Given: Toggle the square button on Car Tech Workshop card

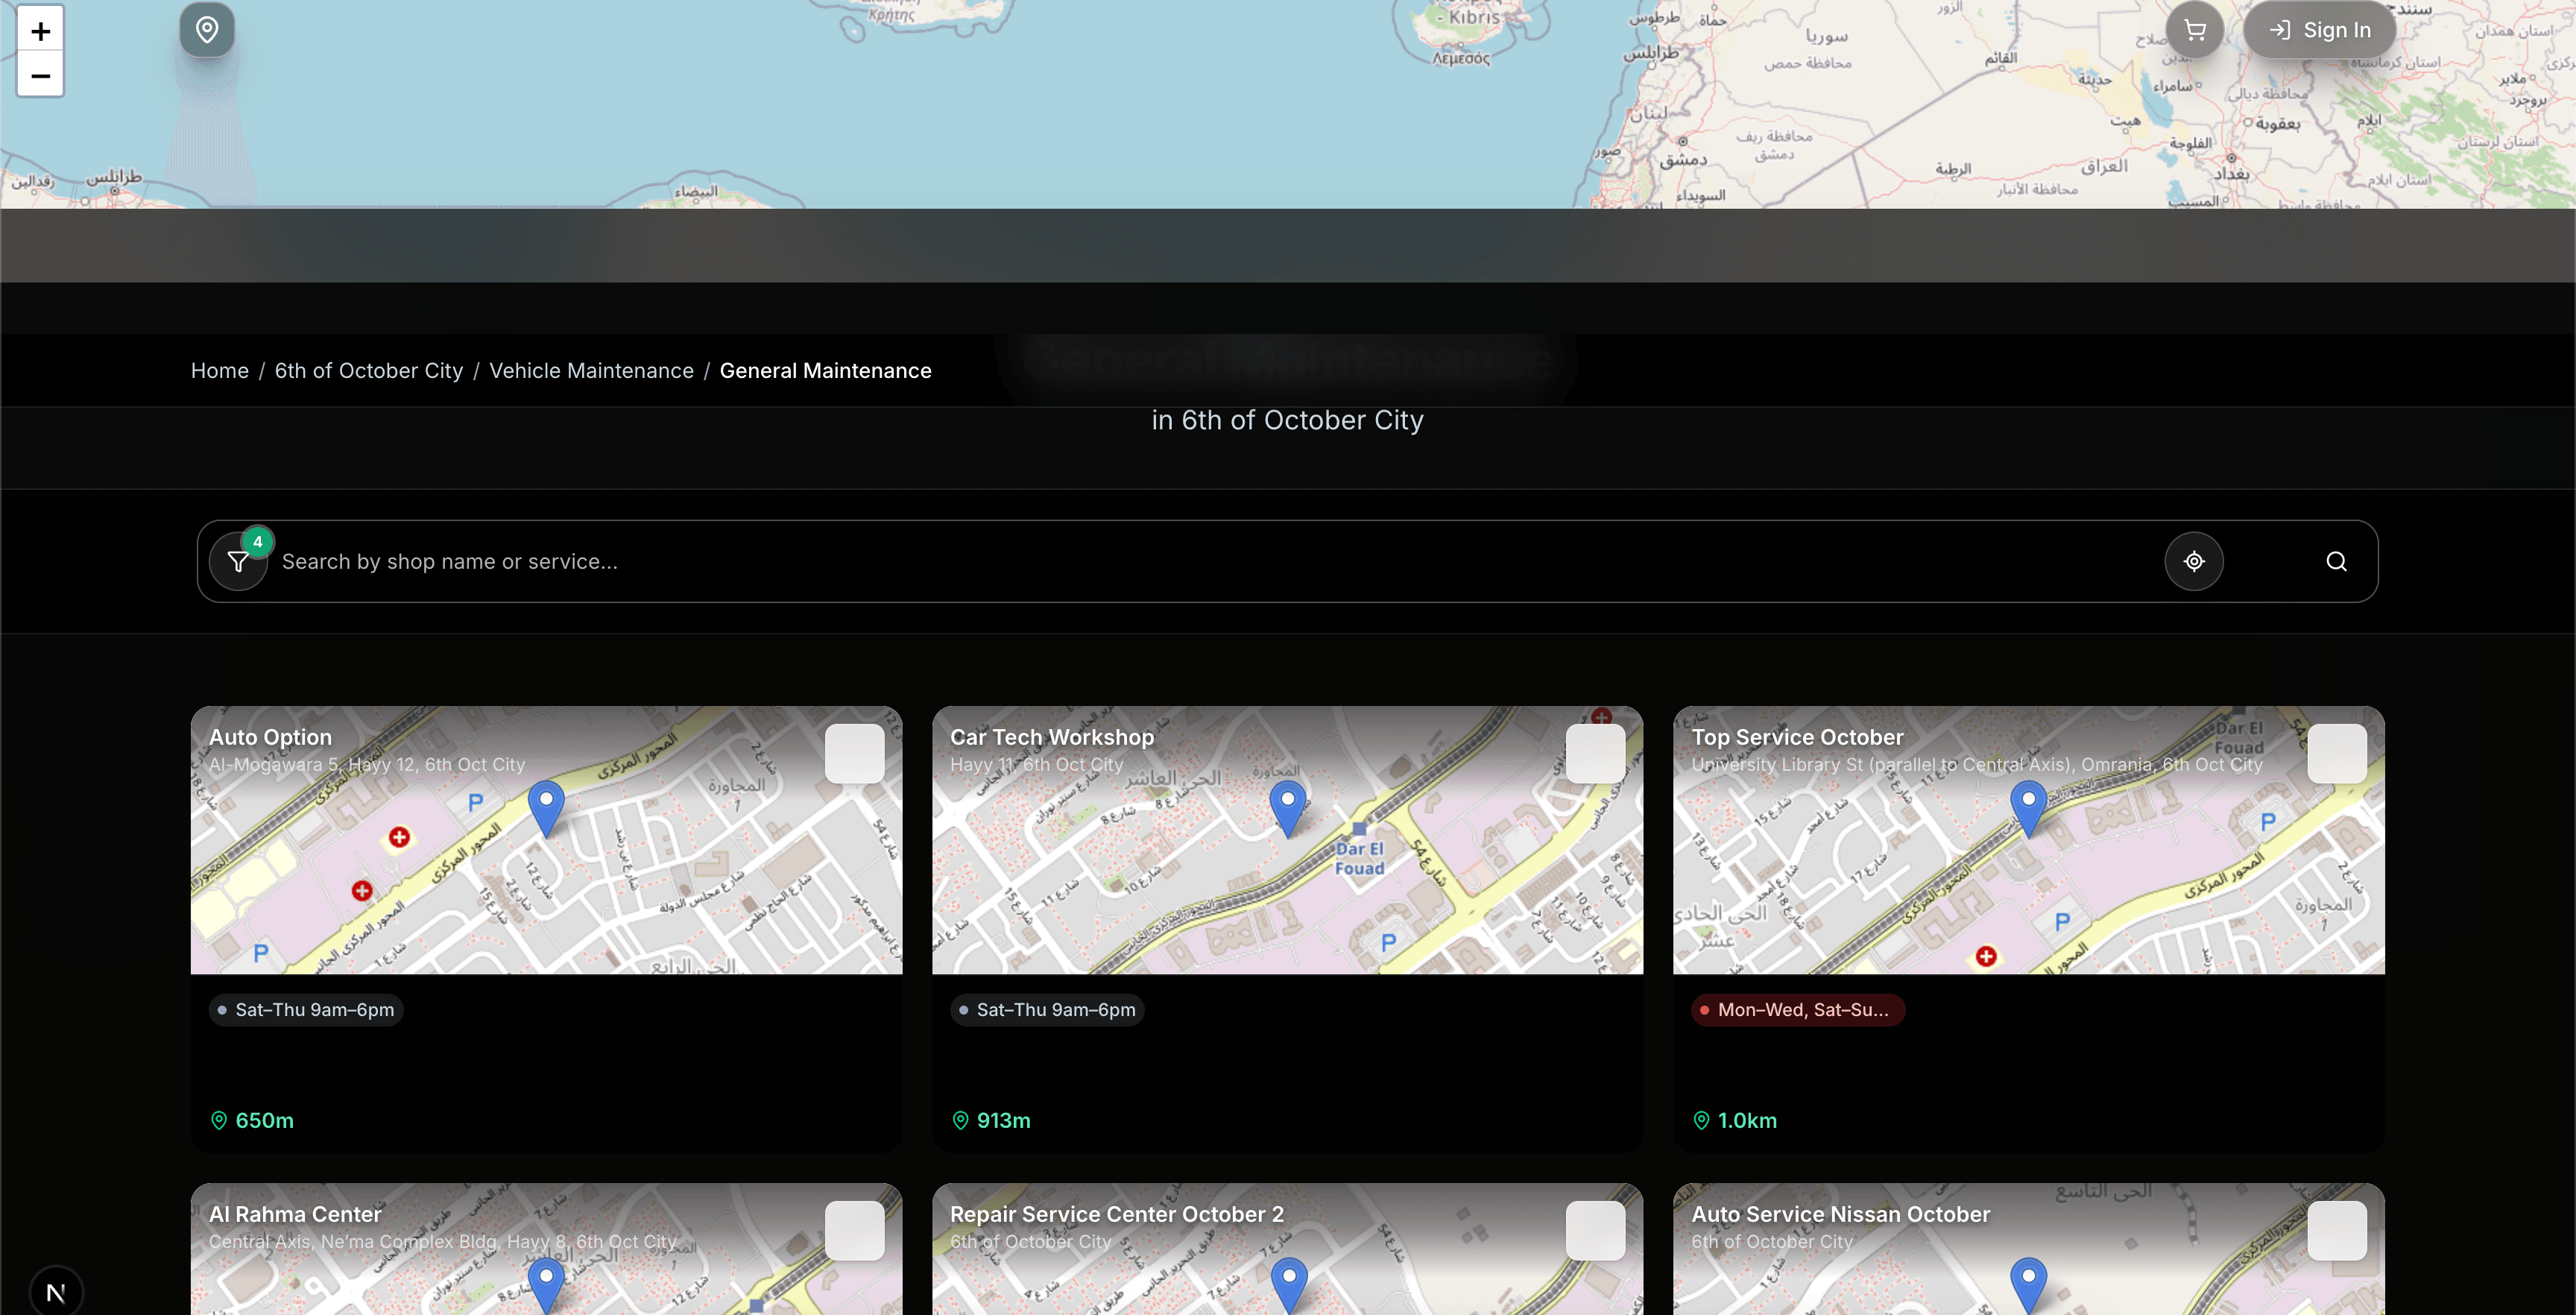Looking at the screenshot, I should [x=1595, y=753].
